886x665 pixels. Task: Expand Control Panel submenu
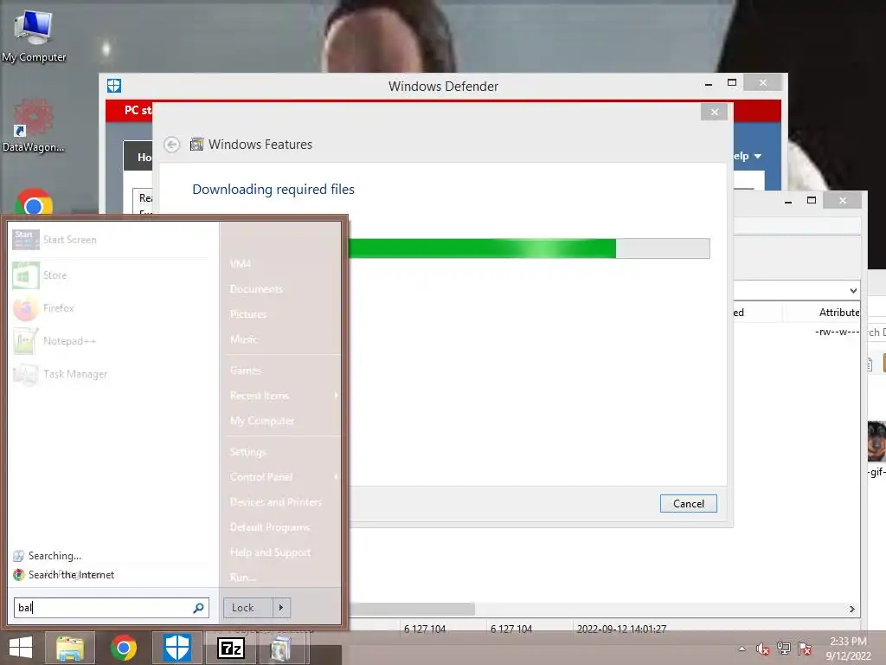(337, 477)
